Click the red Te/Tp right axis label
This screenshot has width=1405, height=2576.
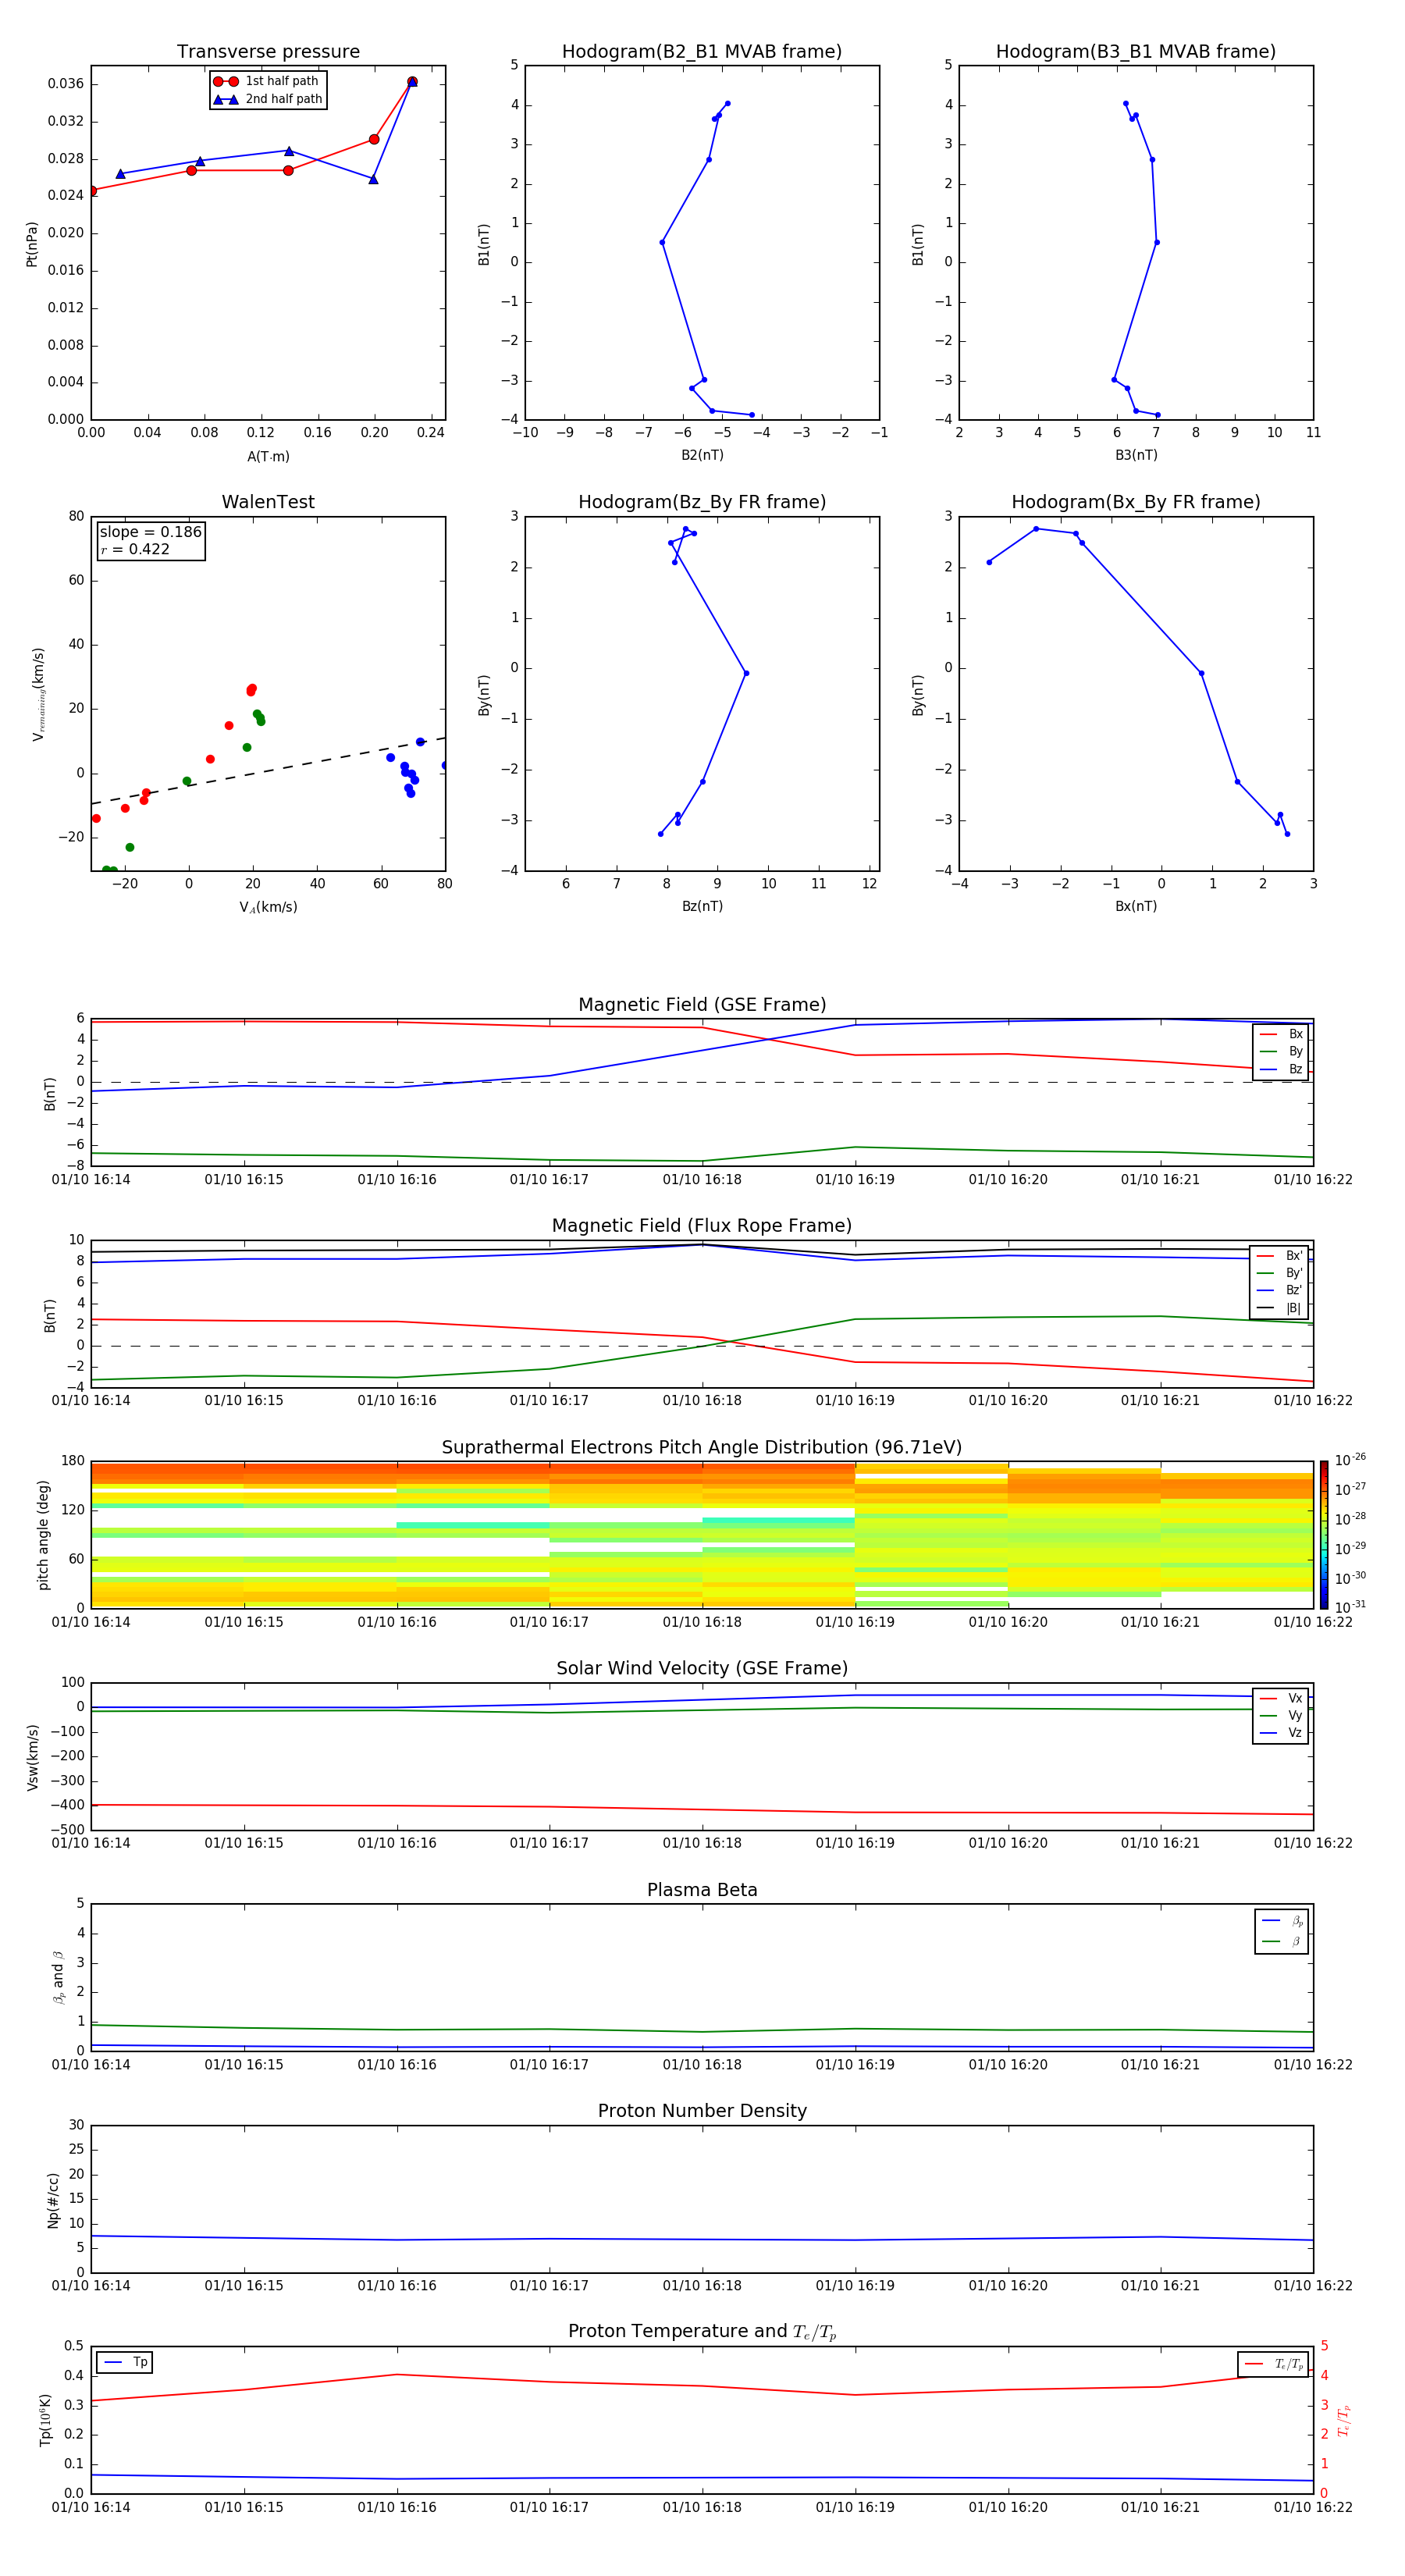pyautogui.click(x=1343, y=2421)
